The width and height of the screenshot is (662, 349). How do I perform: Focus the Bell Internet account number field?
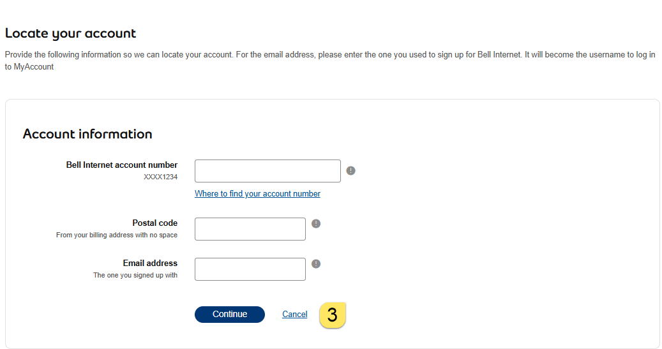point(267,171)
